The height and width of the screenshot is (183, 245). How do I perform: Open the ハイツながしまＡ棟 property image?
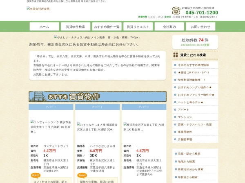pyautogui.click(x=97, y=127)
